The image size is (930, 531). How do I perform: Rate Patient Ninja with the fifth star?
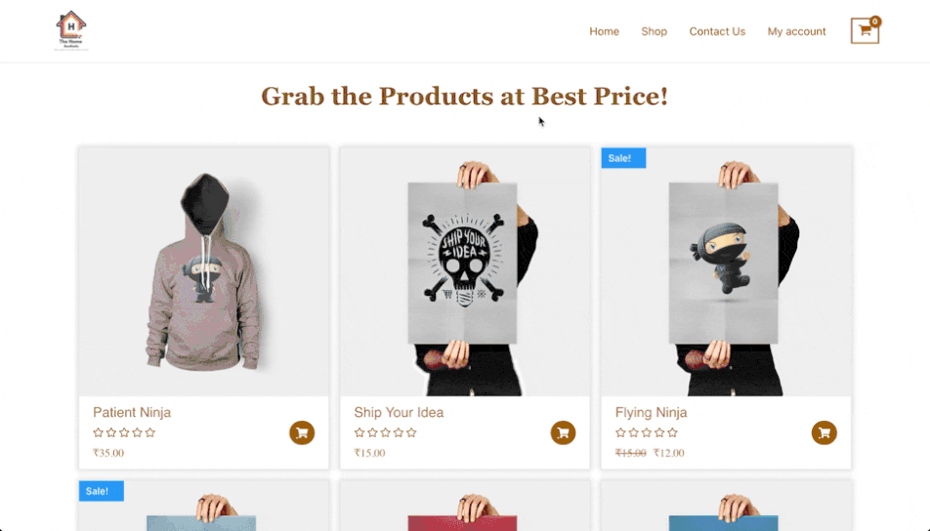[150, 432]
